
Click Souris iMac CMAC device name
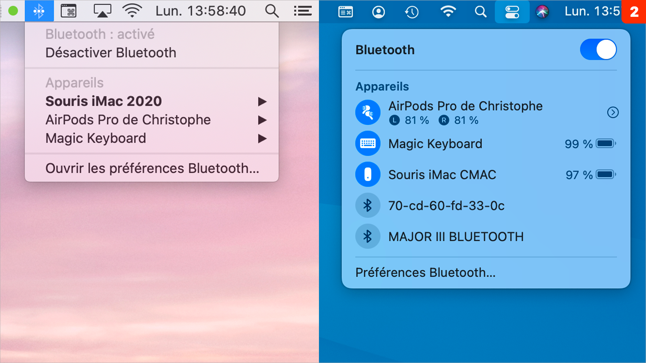[442, 175]
